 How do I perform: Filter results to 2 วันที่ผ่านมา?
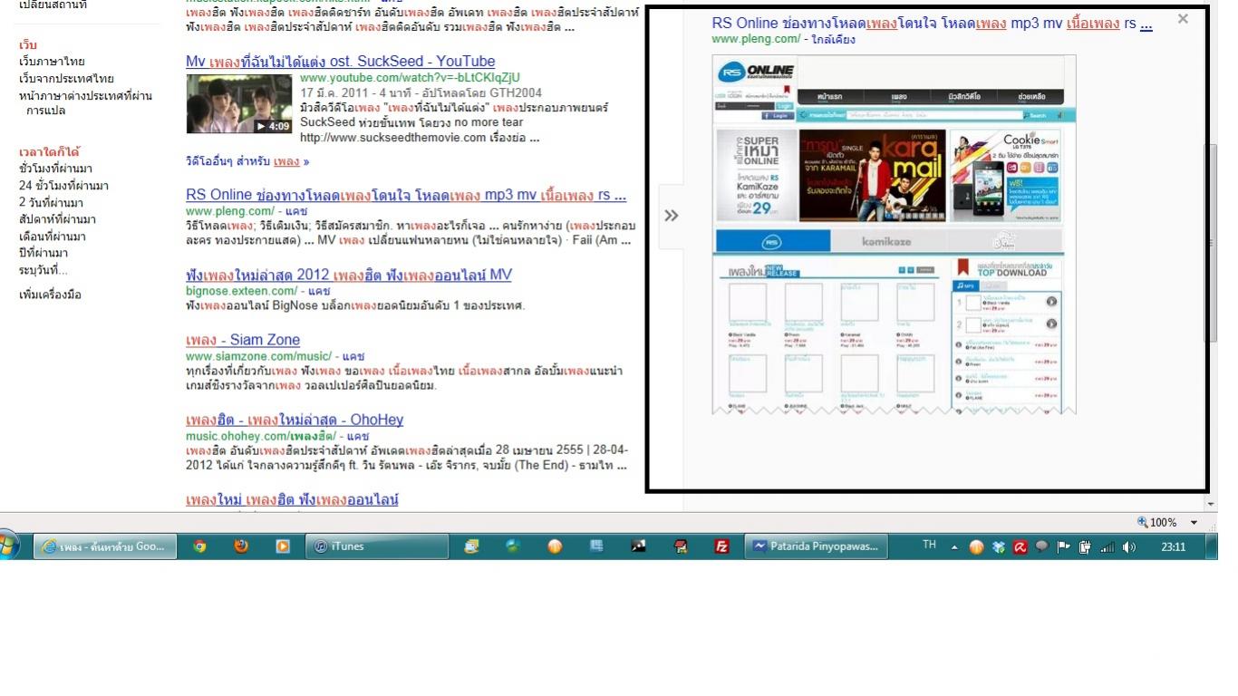51,203
